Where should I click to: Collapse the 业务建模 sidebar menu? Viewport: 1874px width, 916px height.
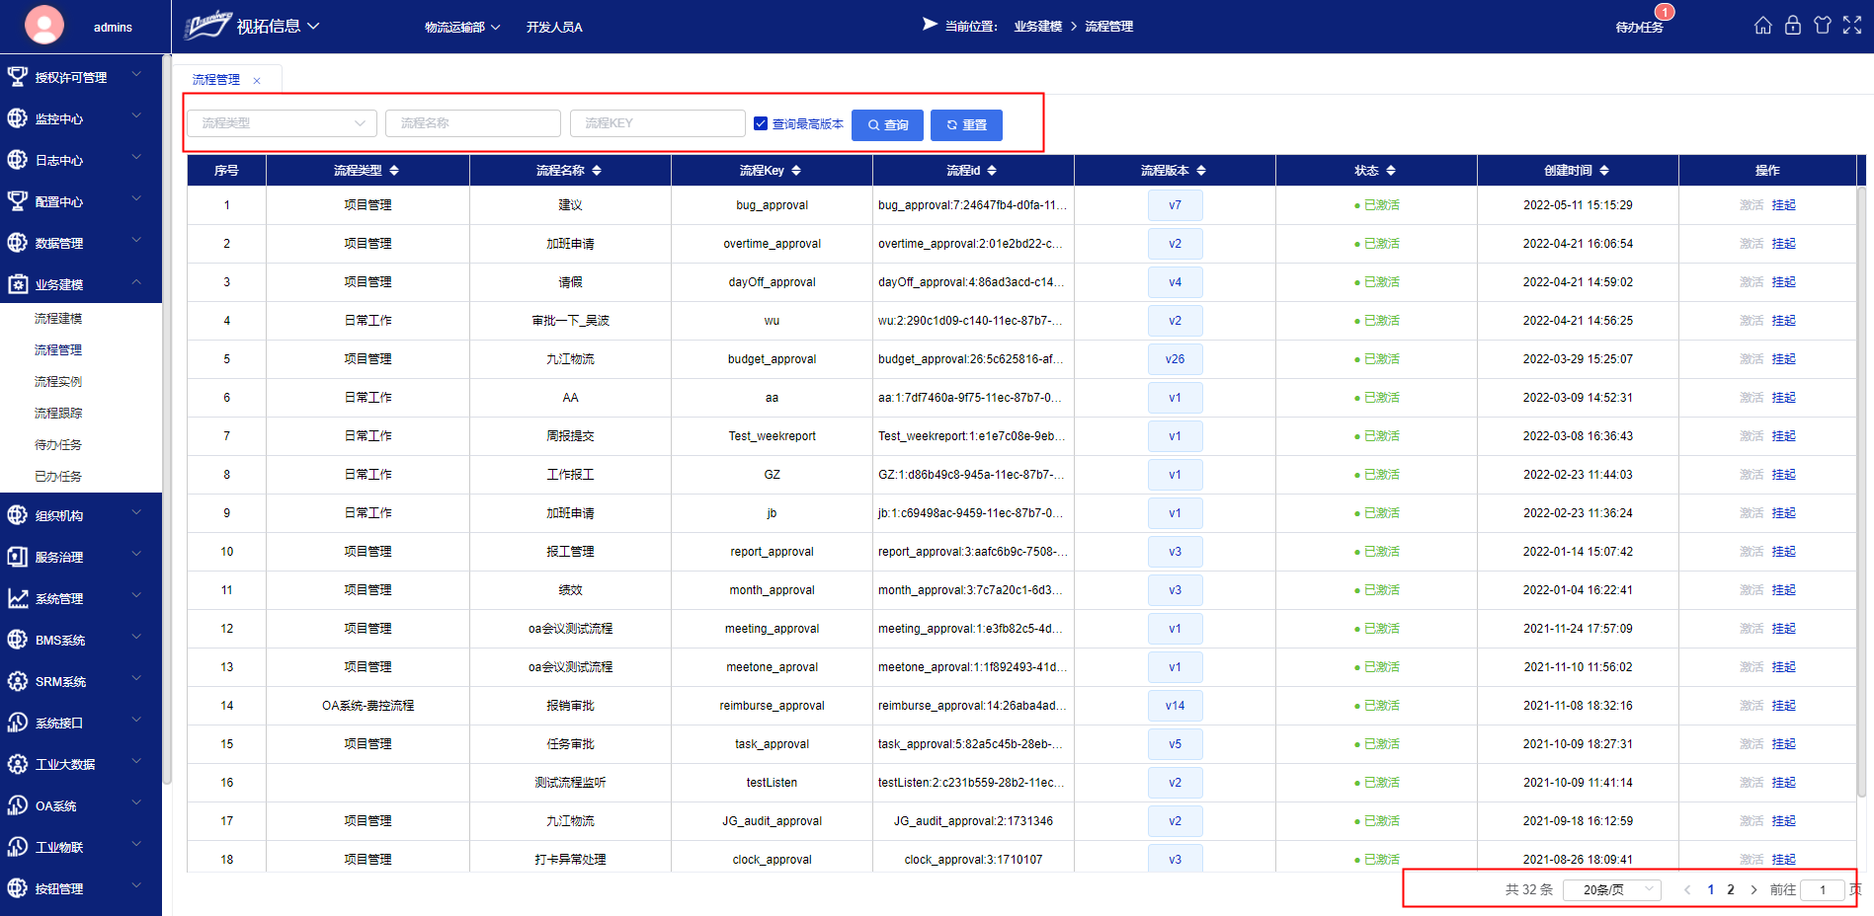click(79, 284)
